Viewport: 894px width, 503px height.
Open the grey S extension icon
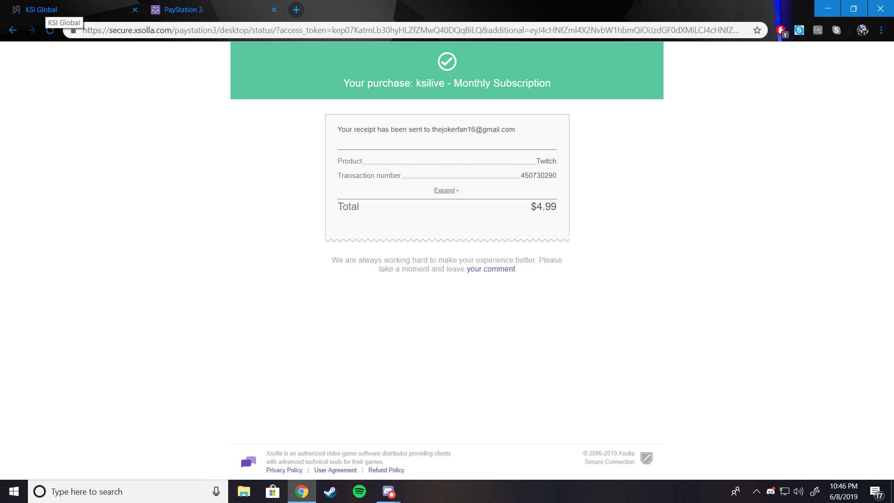tap(837, 30)
